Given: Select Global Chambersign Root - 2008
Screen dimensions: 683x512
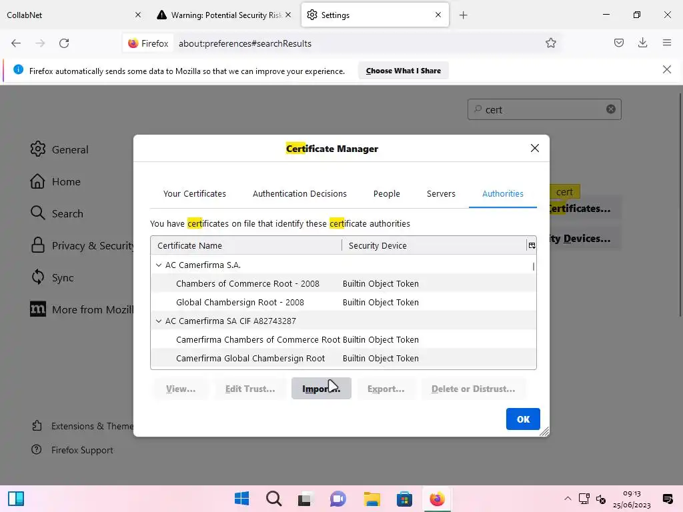Looking at the screenshot, I should pyautogui.click(x=344, y=302).
